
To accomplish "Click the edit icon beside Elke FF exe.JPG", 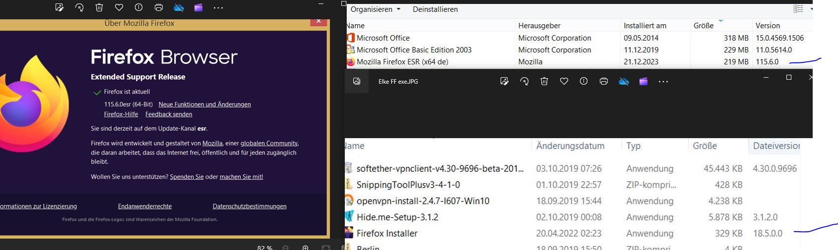I will (505, 81).
